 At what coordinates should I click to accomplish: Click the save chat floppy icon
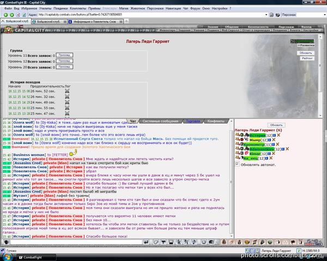click(x=171, y=242)
